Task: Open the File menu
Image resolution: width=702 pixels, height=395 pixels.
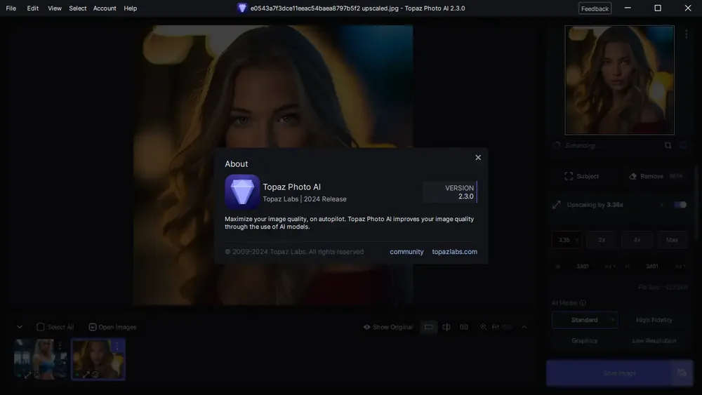Action: click(x=11, y=8)
